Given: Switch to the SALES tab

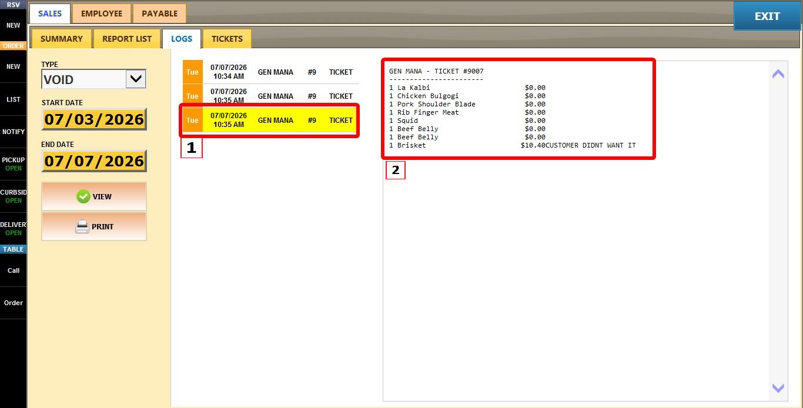Looking at the screenshot, I should pyautogui.click(x=50, y=14).
